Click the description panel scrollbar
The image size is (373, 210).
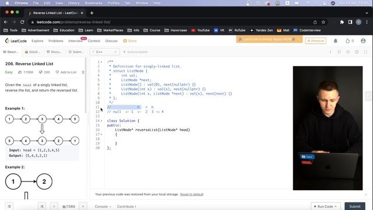(86, 85)
